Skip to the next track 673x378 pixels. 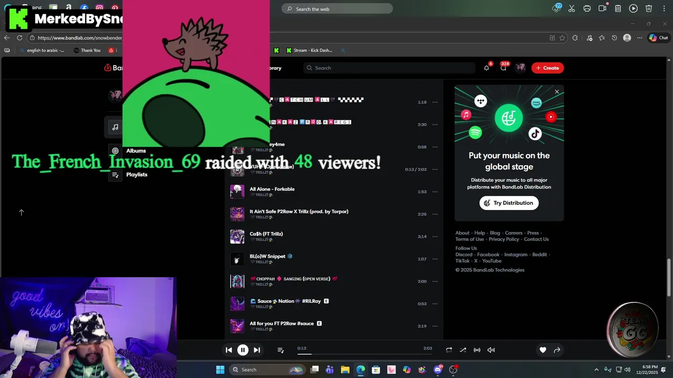257,350
